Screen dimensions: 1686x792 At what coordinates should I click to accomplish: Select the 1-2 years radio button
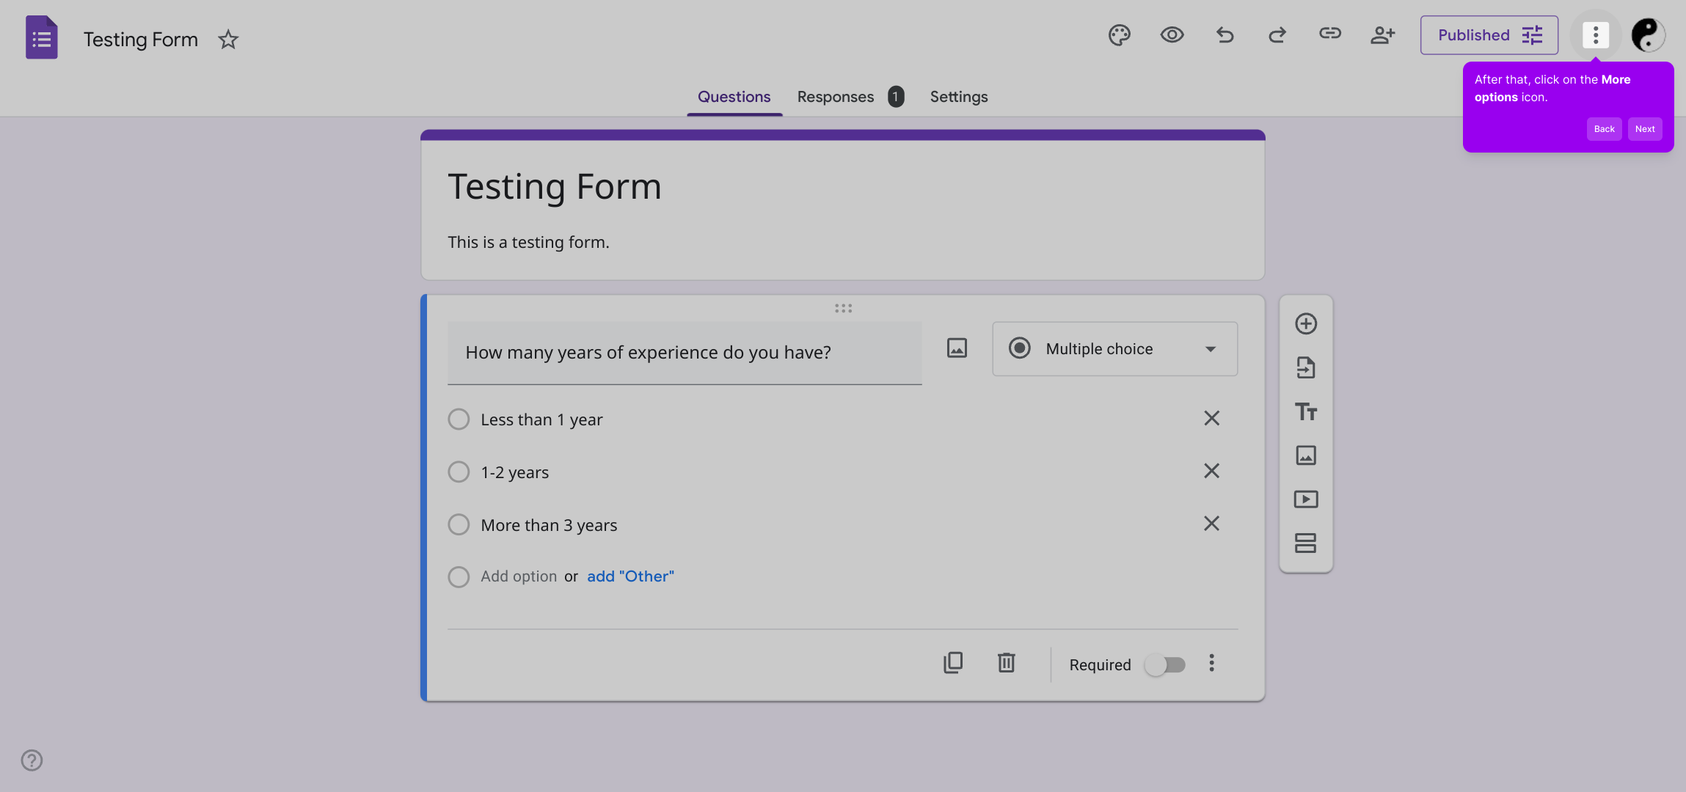(459, 472)
